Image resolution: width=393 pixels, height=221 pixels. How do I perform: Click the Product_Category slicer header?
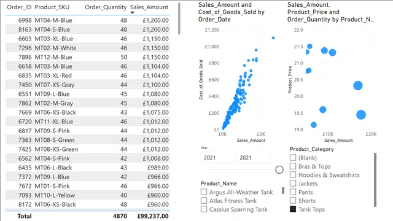(x=311, y=149)
